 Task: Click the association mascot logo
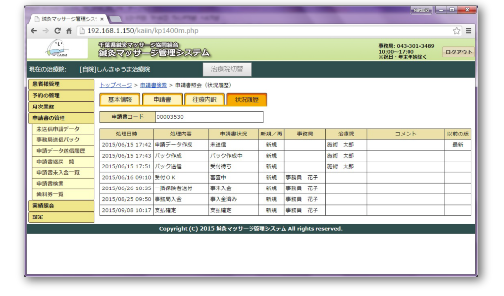pyautogui.click(x=57, y=49)
